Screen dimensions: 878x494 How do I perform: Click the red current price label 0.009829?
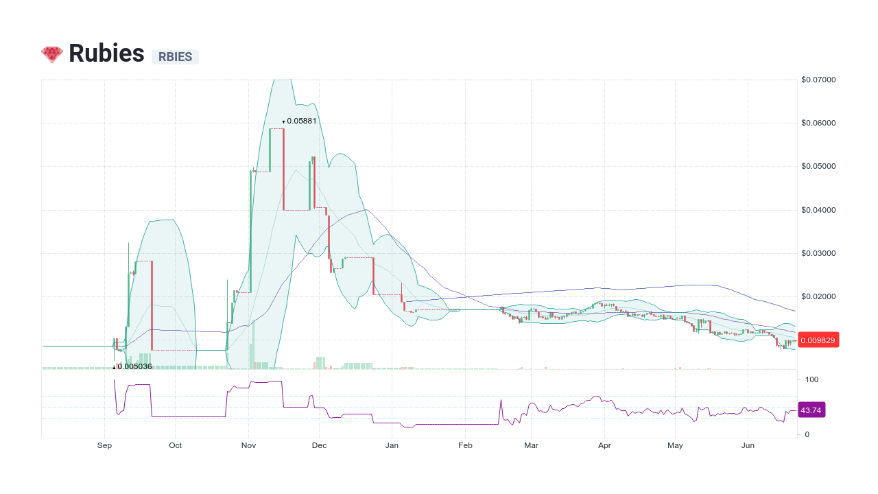818,340
